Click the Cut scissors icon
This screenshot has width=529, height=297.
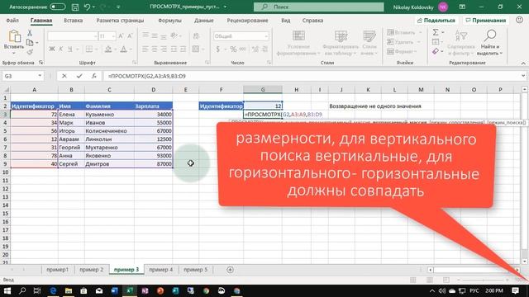(x=30, y=33)
